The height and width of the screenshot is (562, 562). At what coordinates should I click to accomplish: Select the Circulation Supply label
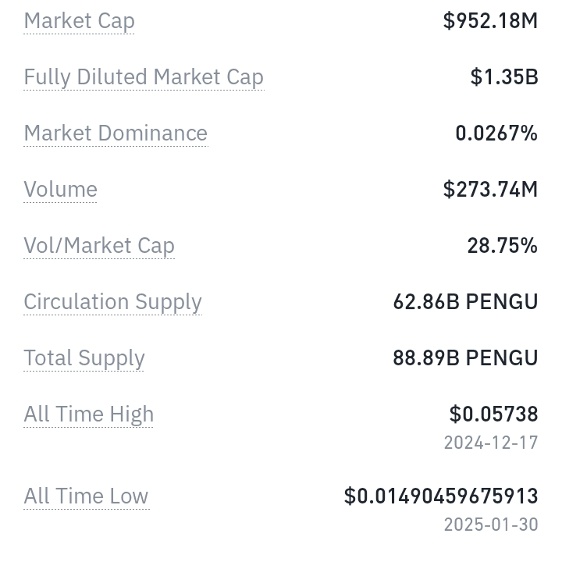[x=112, y=302]
